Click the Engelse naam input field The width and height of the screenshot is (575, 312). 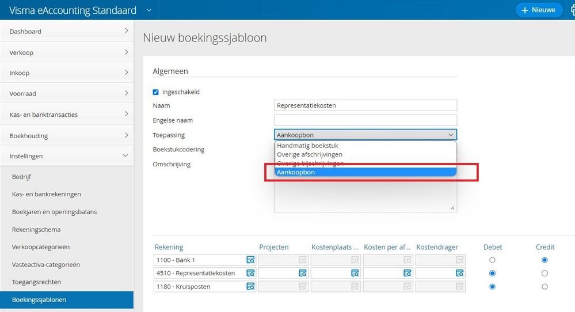click(365, 120)
